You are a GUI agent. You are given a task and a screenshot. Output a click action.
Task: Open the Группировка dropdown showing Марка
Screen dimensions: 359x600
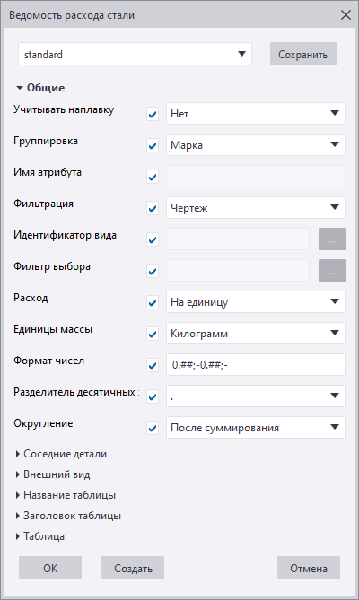click(x=256, y=144)
